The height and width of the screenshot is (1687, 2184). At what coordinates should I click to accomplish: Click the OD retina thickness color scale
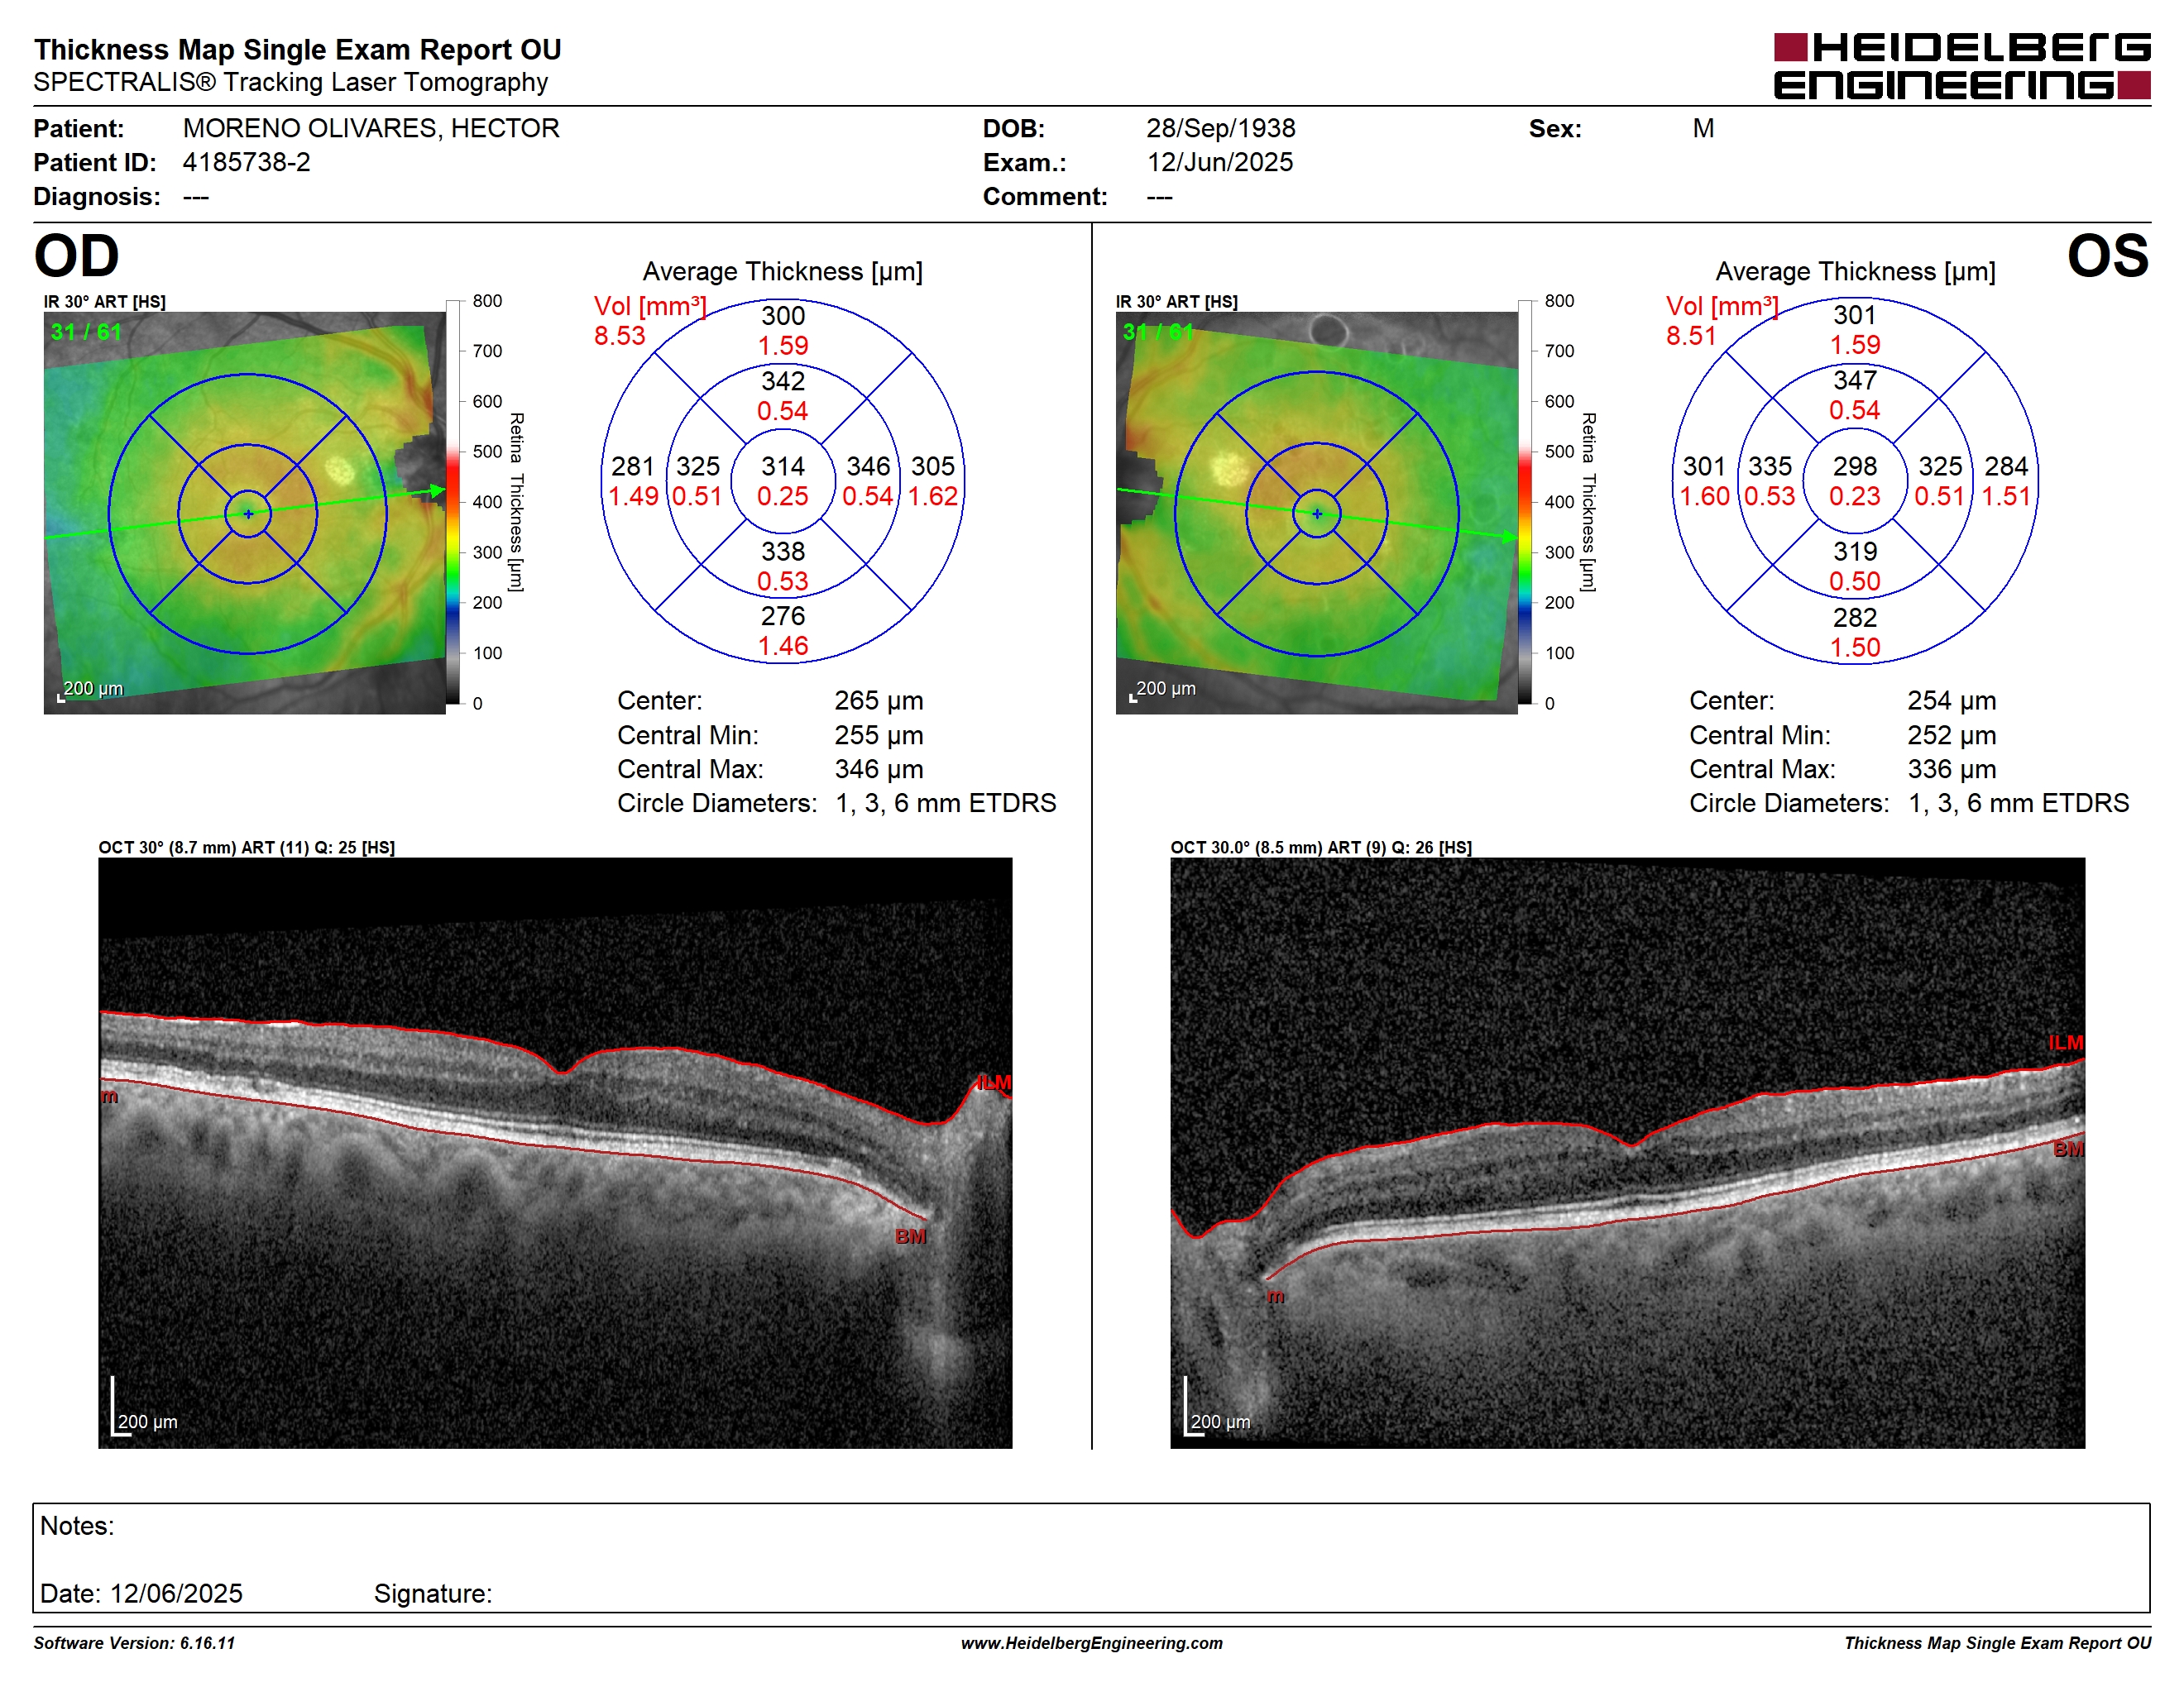[453, 502]
